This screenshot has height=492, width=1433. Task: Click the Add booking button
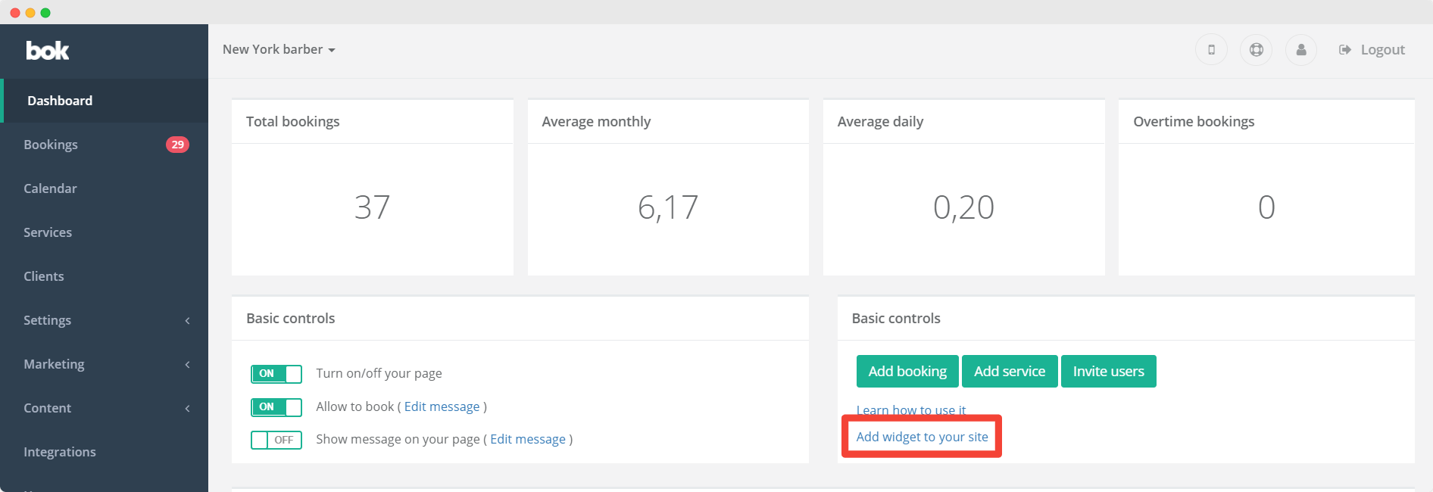coord(907,372)
